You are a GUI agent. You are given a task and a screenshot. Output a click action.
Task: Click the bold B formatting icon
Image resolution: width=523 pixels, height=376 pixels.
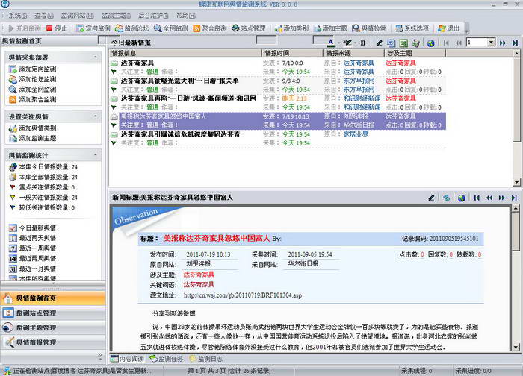(x=364, y=43)
